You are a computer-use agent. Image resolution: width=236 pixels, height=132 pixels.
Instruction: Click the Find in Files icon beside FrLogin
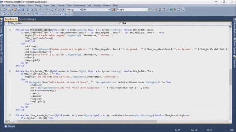pos(114,10)
